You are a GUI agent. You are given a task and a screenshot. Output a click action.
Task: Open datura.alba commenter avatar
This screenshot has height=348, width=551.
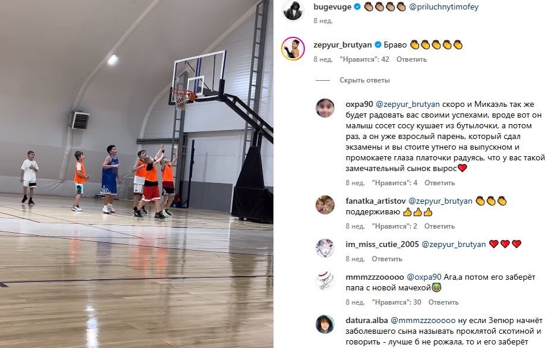pyautogui.click(x=325, y=324)
